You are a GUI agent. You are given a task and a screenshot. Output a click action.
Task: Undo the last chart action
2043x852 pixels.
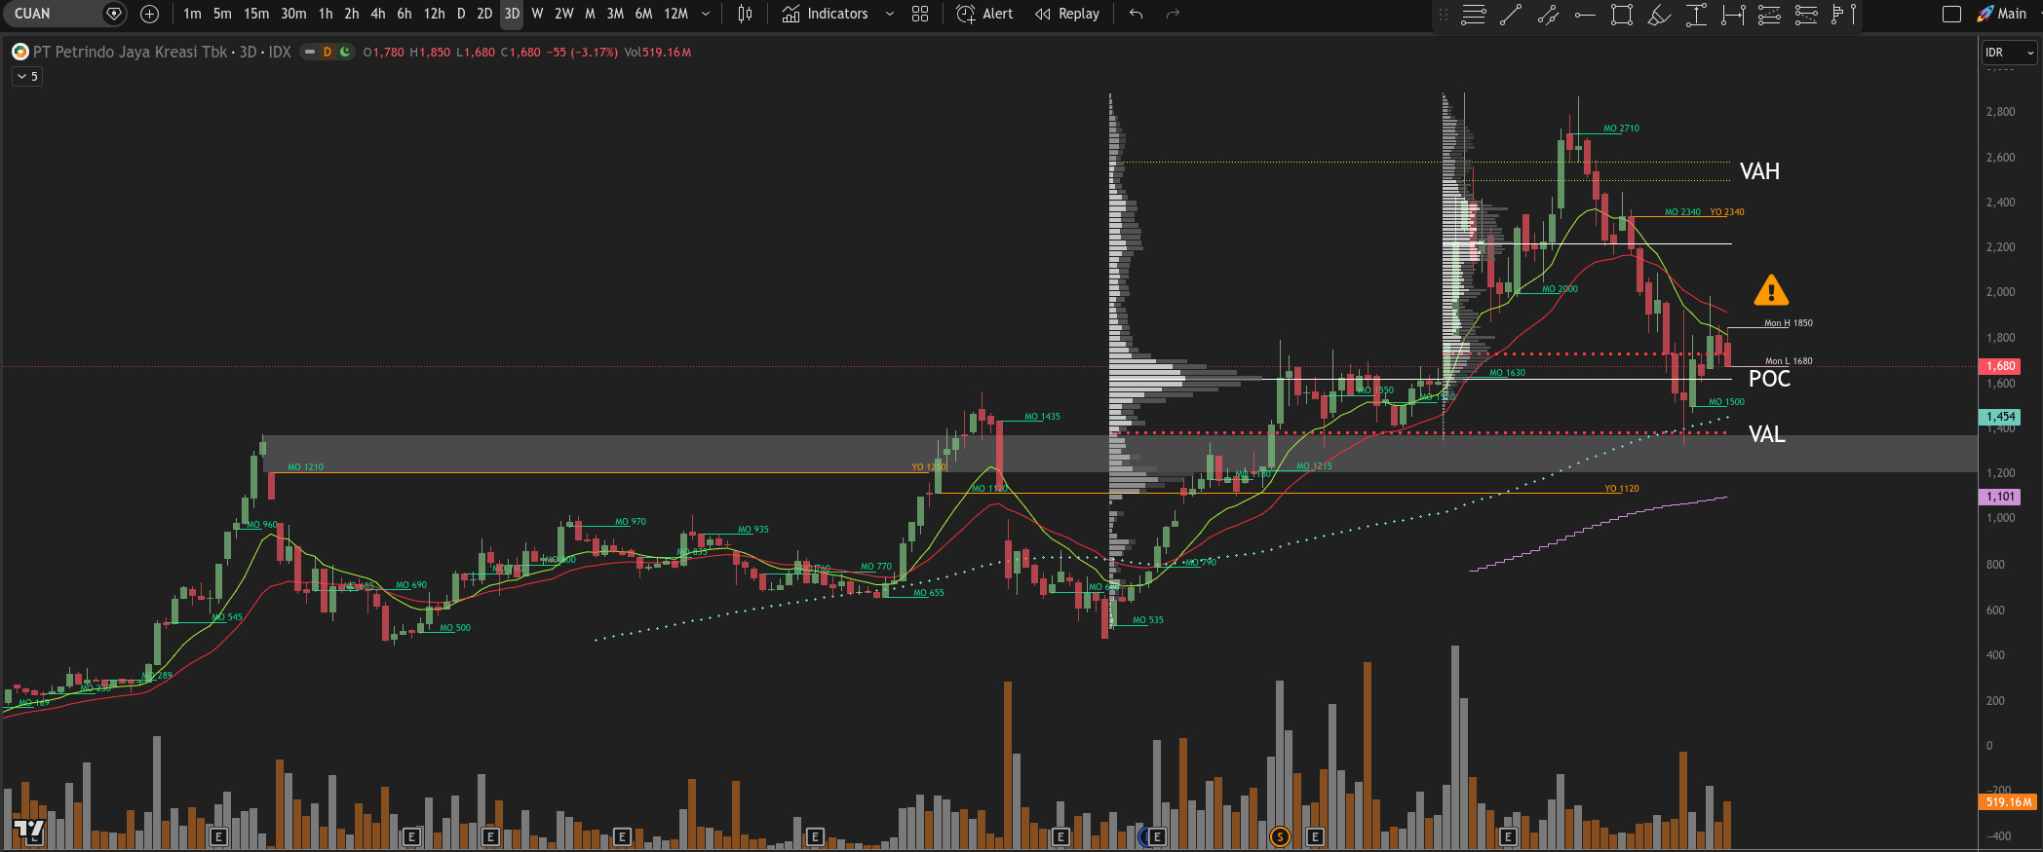[x=1136, y=14]
